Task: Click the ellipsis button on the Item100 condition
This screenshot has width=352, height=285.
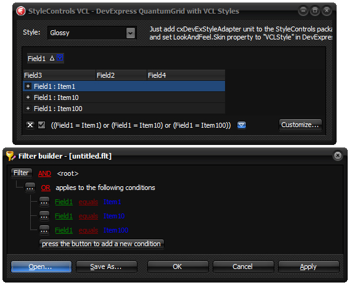Action: pyautogui.click(x=44, y=230)
